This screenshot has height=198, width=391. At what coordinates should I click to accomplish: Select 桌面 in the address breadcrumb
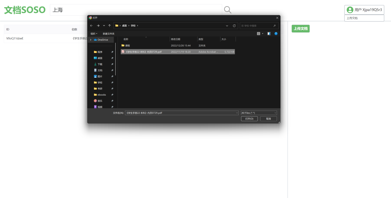pos(124,26)
